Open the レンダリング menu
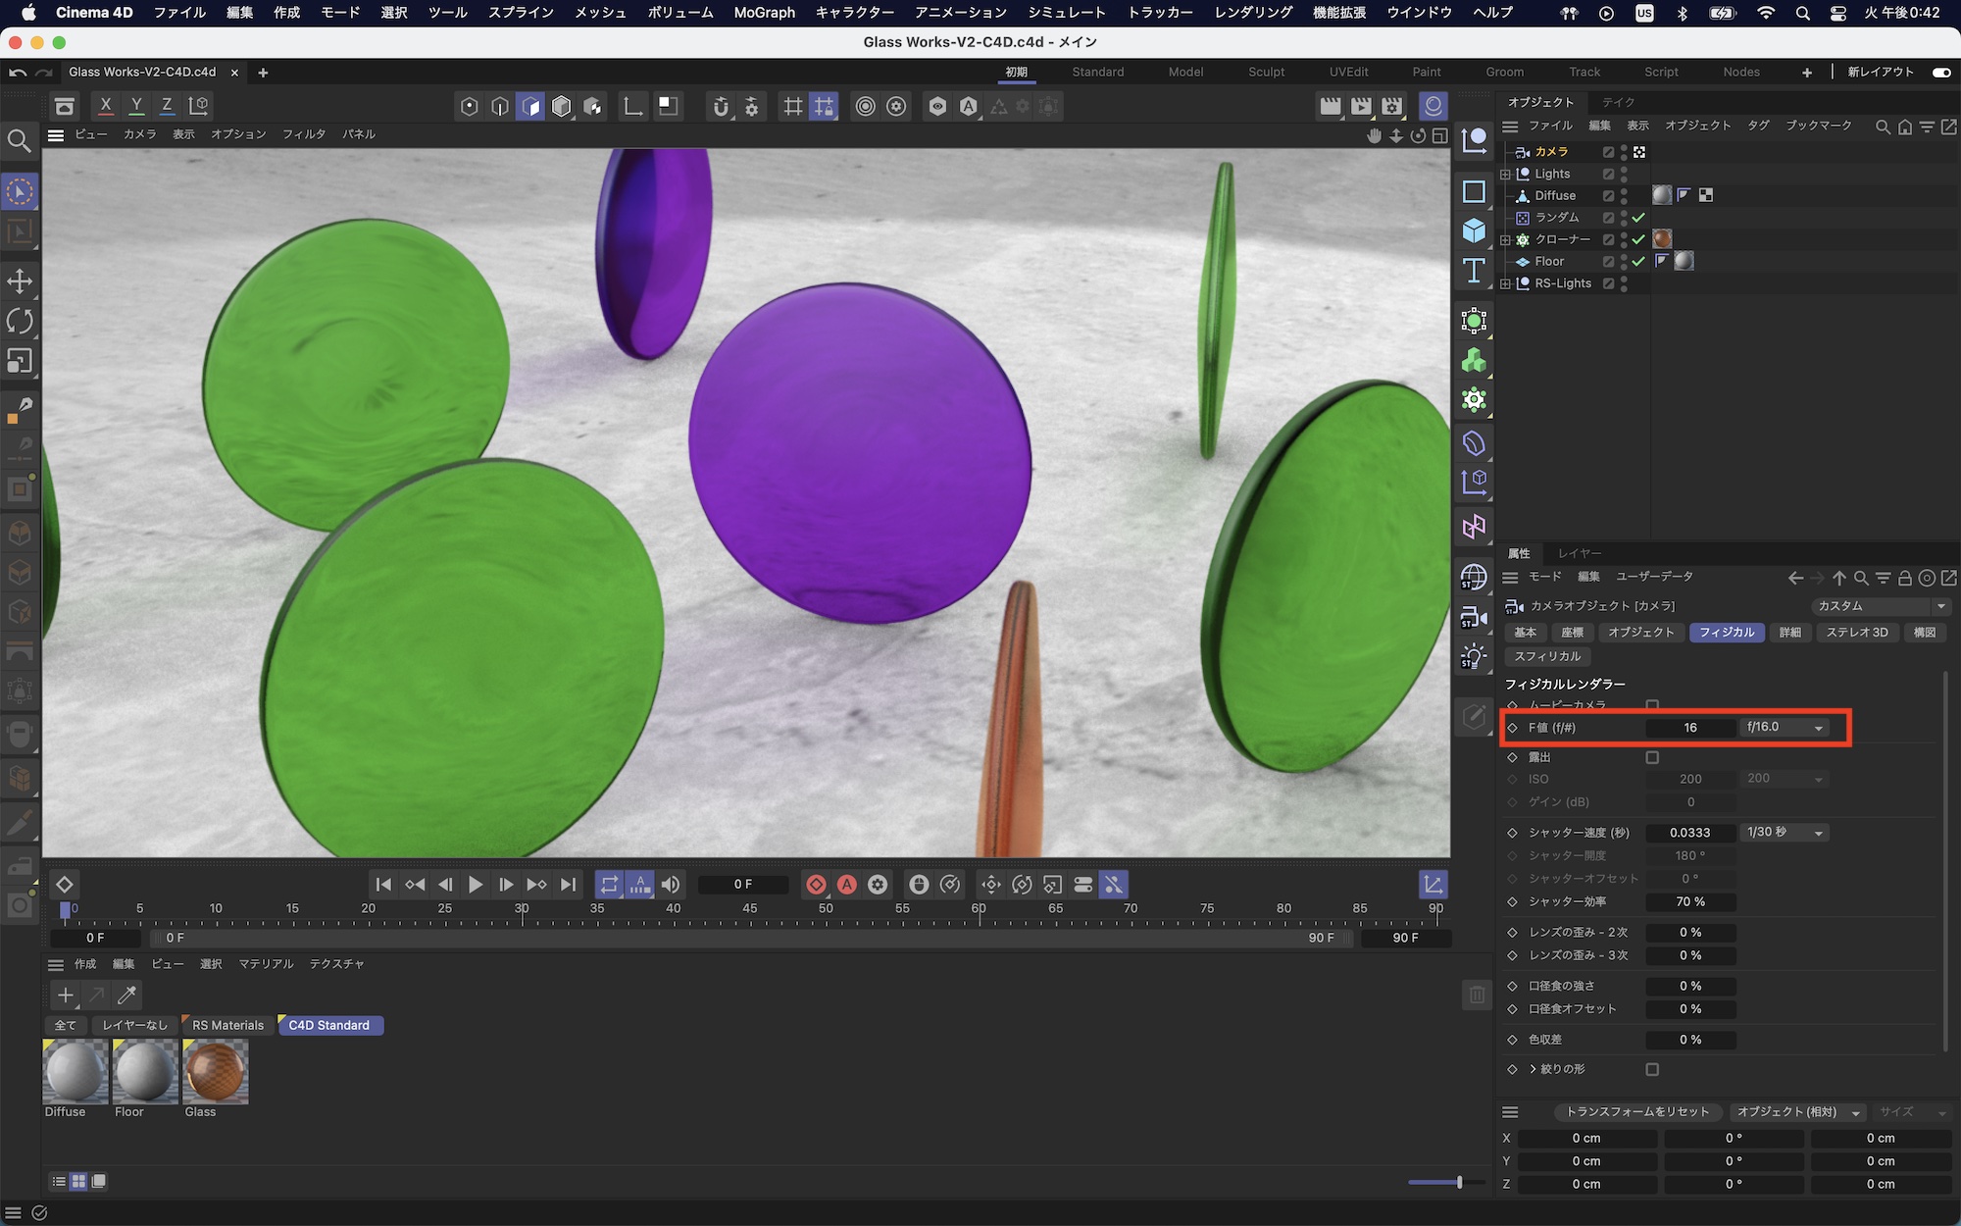The width and height of the screenshot is (1961, 1226). [1253, 13]
